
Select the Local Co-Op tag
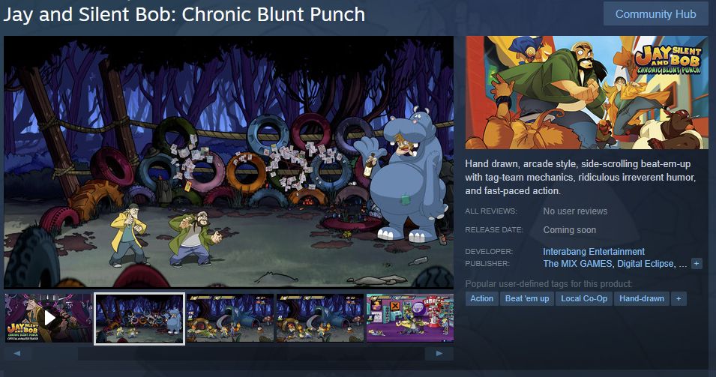click(x=584, y=298)
